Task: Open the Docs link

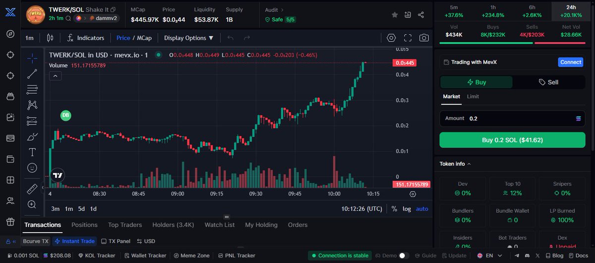Action: (x=578, y=256)
